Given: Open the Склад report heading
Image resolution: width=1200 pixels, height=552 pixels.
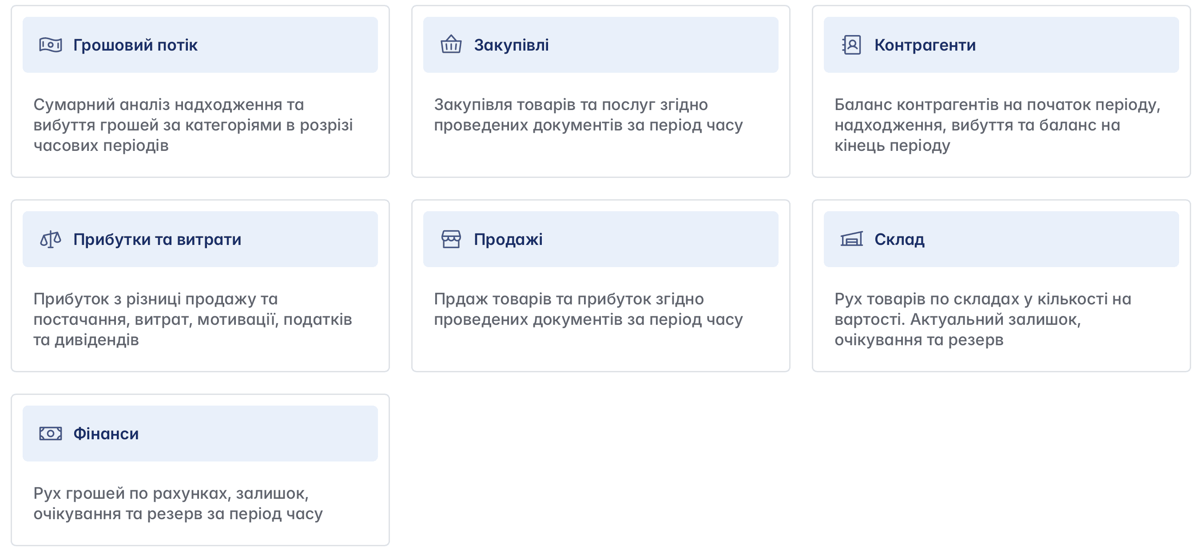Looking at the screenshot, I should [x=899, y=239].
